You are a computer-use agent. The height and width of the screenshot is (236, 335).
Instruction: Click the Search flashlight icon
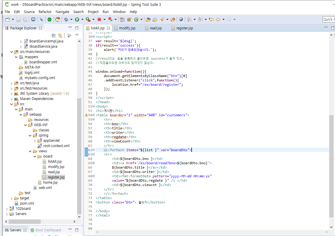pyautogui.click(x=162, y=19)
